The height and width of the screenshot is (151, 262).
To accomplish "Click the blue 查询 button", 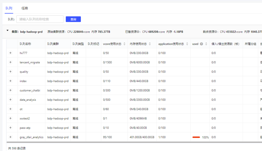I will [73, 19].
